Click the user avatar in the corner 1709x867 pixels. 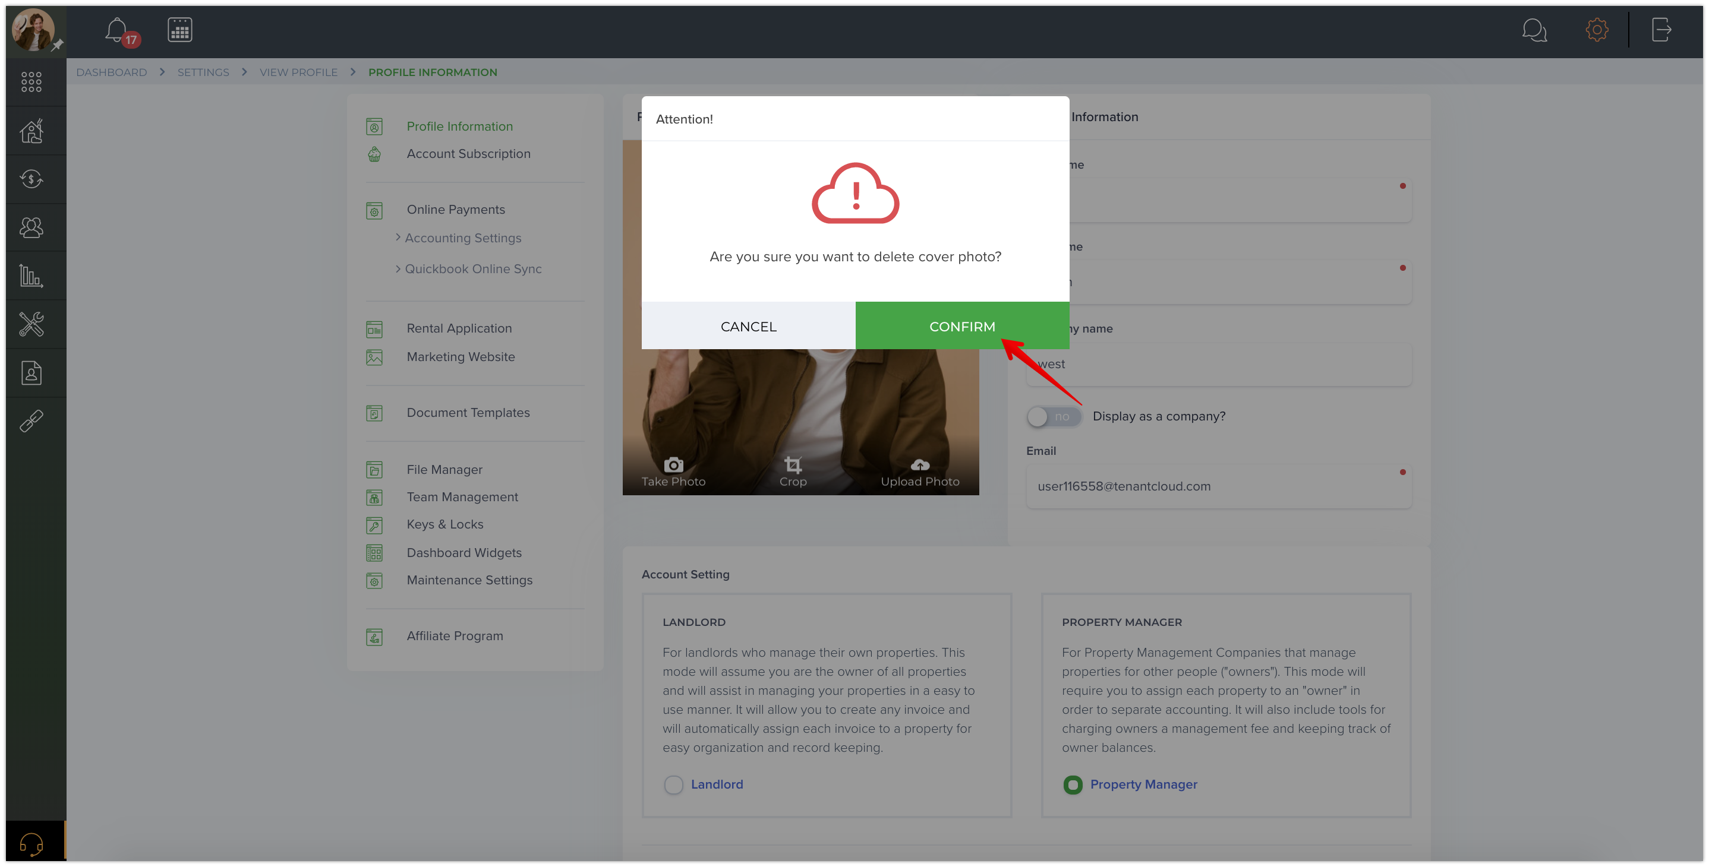(x=33, y=30)
